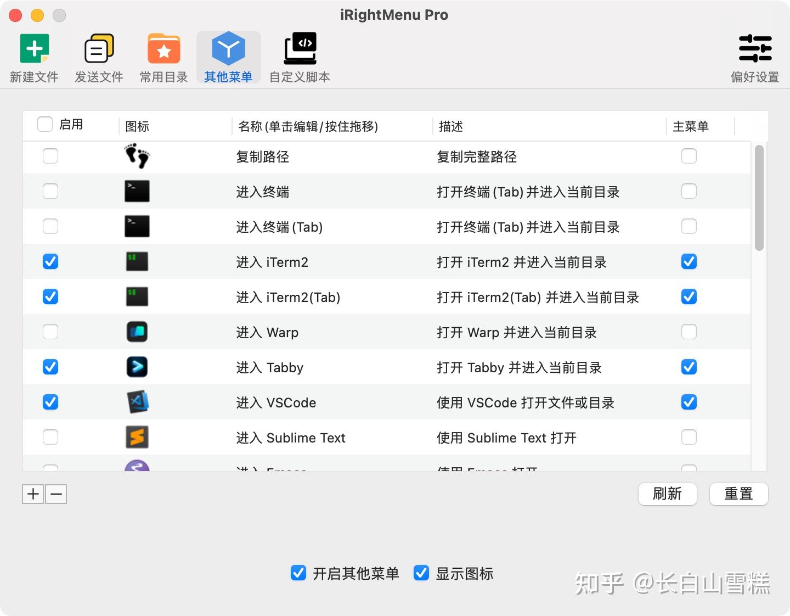Click the Terminal icon in 进入终端 row

point(137,191)
